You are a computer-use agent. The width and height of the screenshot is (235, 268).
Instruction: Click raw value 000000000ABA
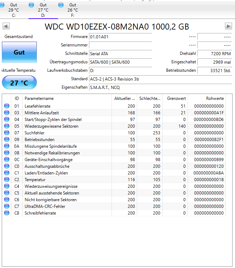pos(209,173)
